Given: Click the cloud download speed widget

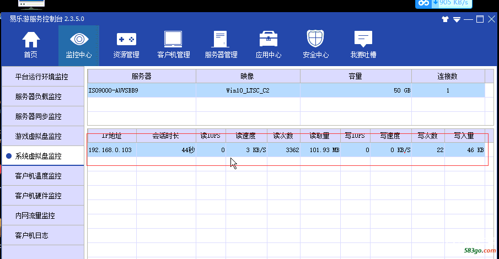Looking at the screenshot, I should coord(444,4).
